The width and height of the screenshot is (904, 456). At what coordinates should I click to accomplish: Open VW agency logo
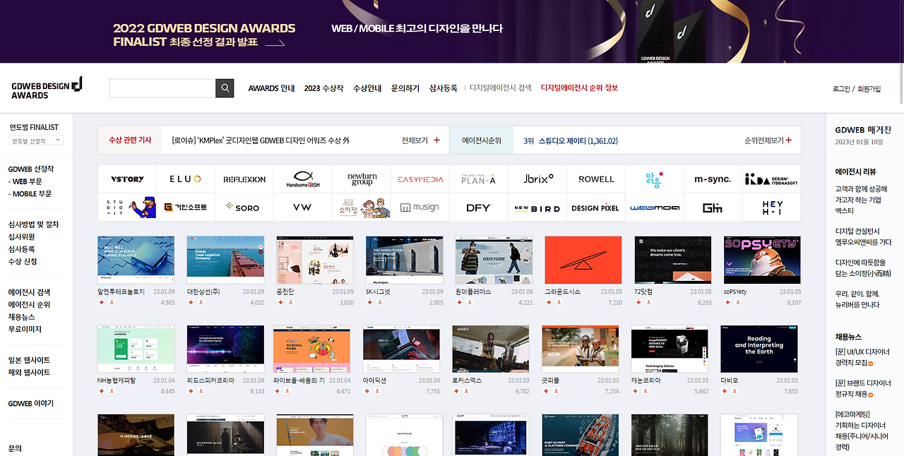click(303, 208)
